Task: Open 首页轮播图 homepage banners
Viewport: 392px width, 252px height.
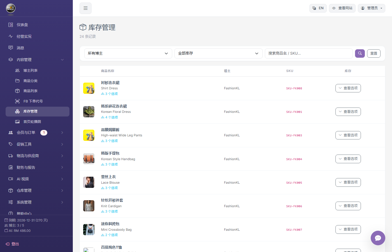Action: click(x=38, y=122)
